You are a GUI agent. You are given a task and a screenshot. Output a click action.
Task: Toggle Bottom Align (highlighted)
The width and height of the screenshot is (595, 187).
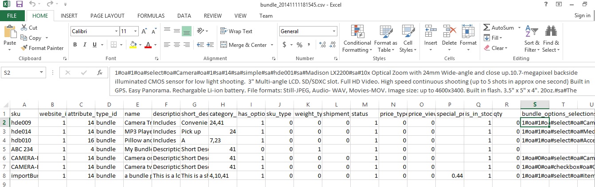coord(187,31)
